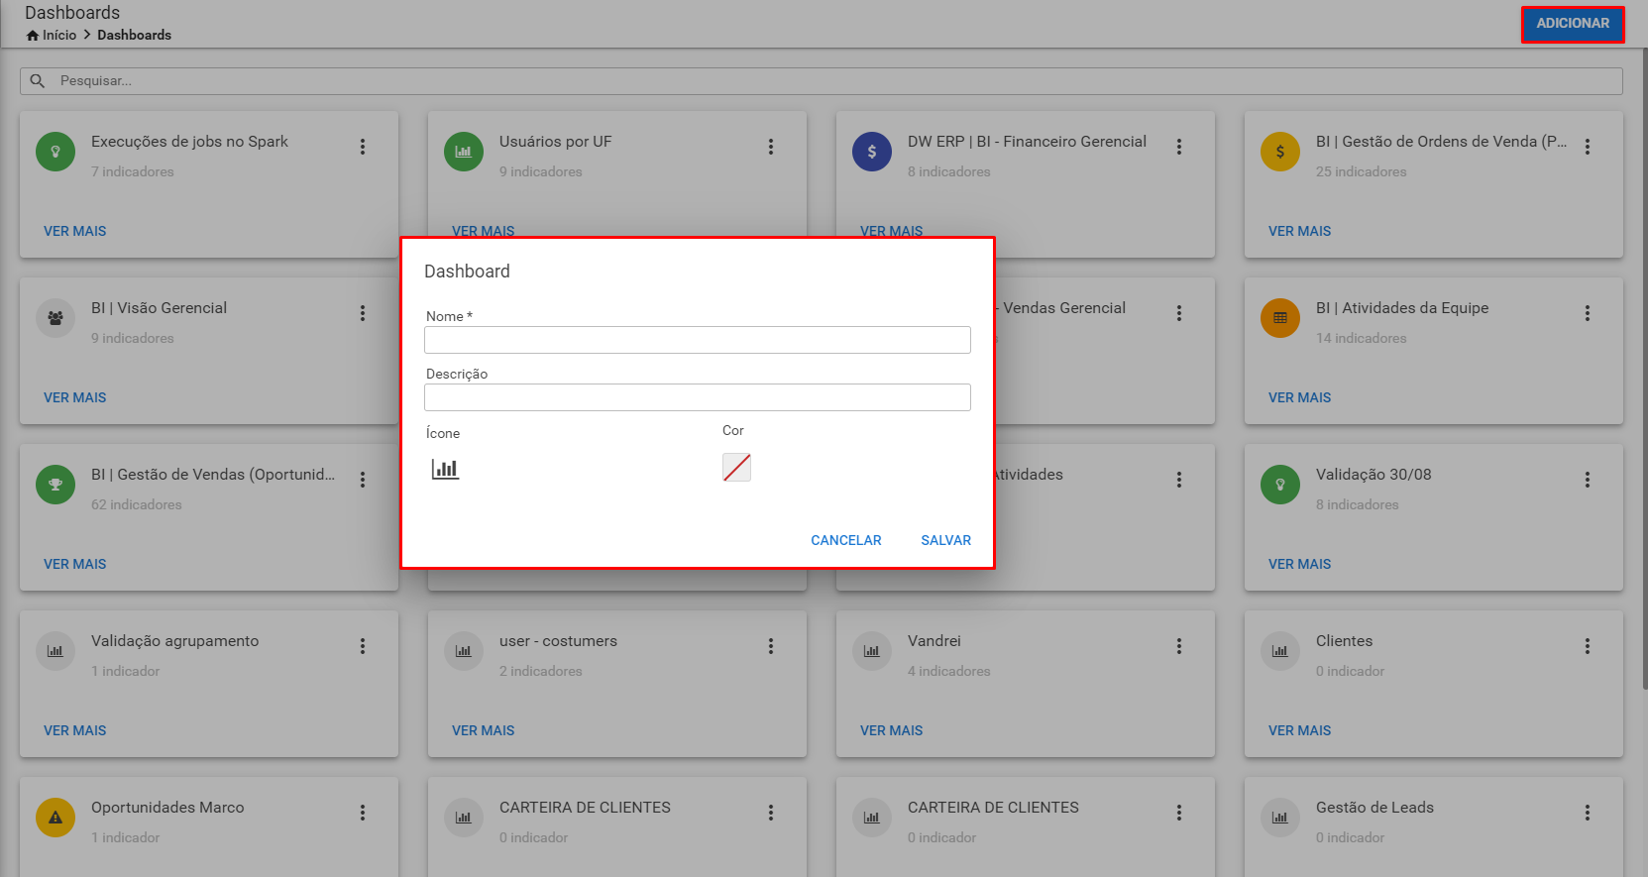
Task: Click the 'Clientes' card title
Action: coord(1345,641)
